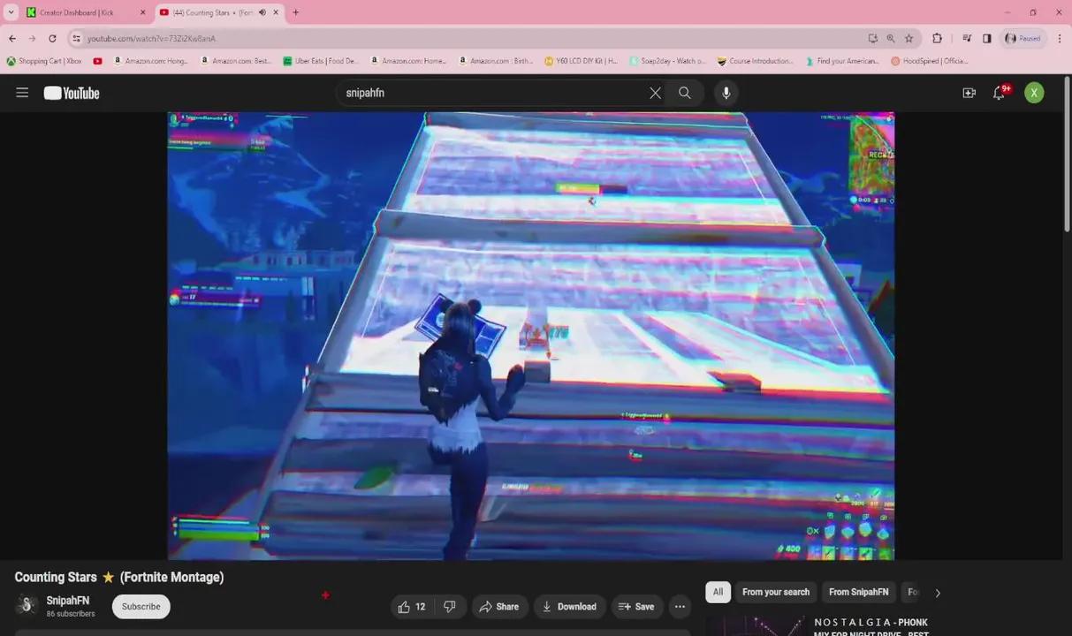1072x636 pixels.
Task: Like the video with thumbs up
Action: point(411,607)
